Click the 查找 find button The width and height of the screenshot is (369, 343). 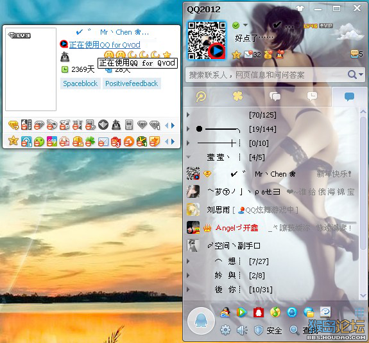[304, 330]
